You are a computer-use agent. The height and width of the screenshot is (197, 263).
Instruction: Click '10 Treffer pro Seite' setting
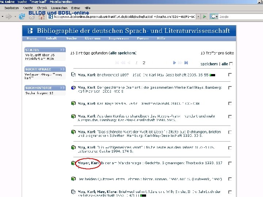point(217,53)
